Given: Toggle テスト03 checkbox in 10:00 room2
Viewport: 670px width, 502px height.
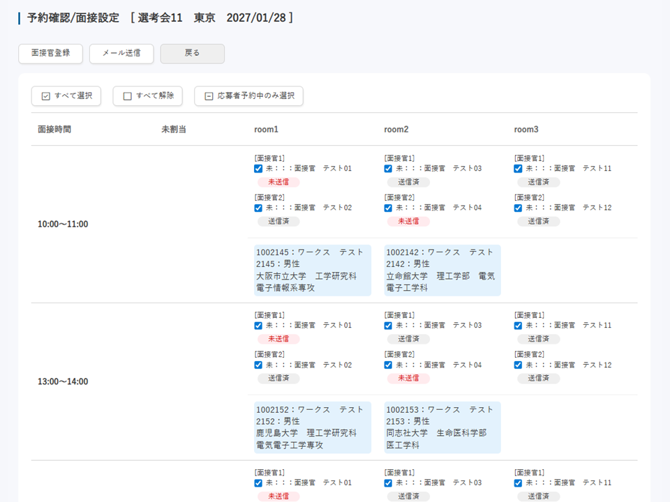Looking at the screenshot, I should click(389, 169).
